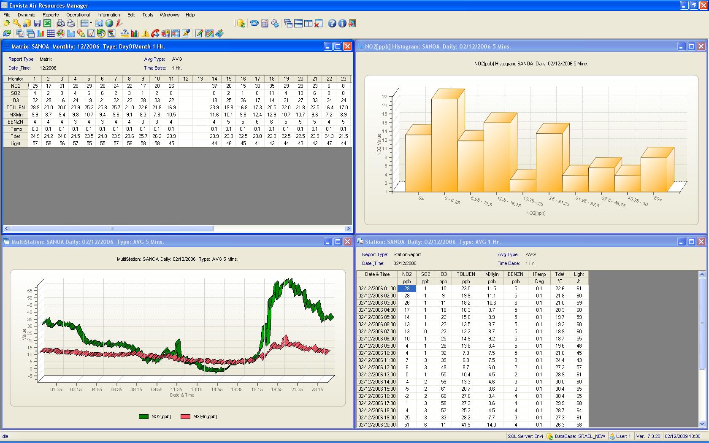The height and width of the screenshot is (443, 709).
Task: Save using the floppy disk icon
Action: coord(37,24)
